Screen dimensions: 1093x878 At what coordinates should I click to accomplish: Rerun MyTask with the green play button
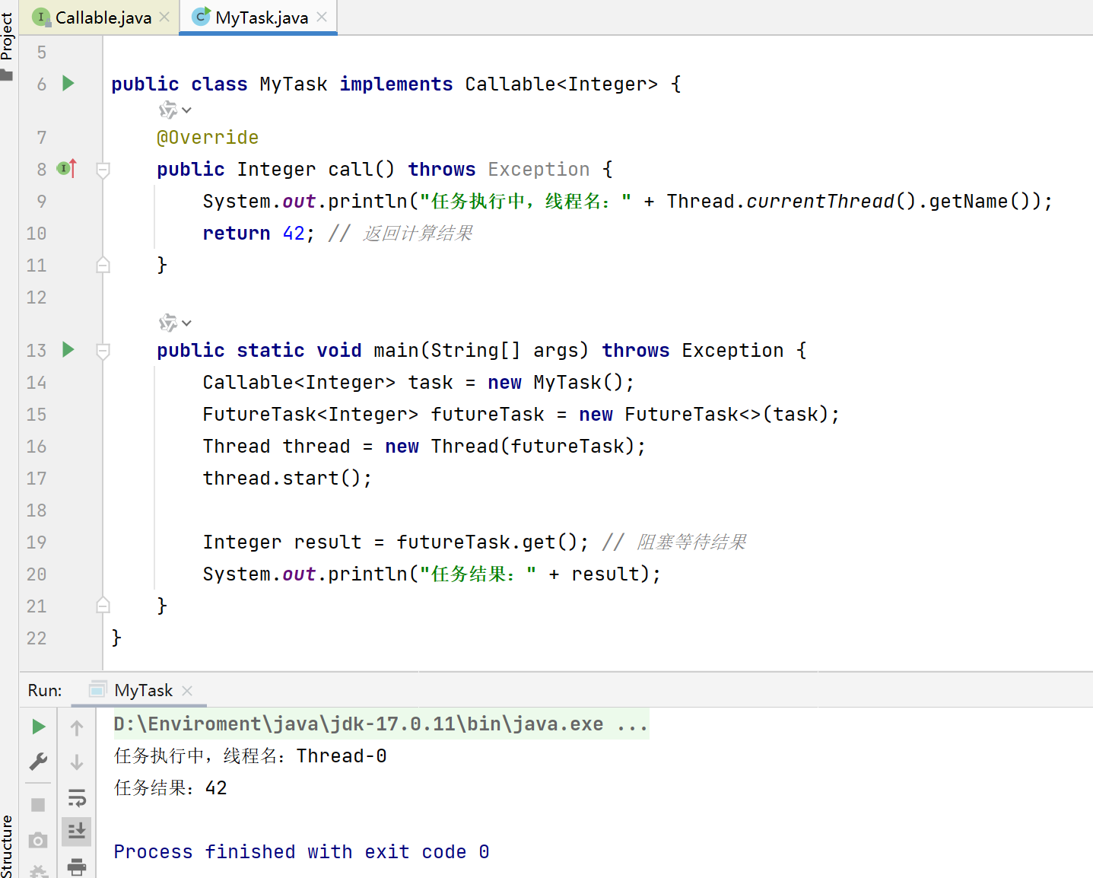tap(38, 727)
